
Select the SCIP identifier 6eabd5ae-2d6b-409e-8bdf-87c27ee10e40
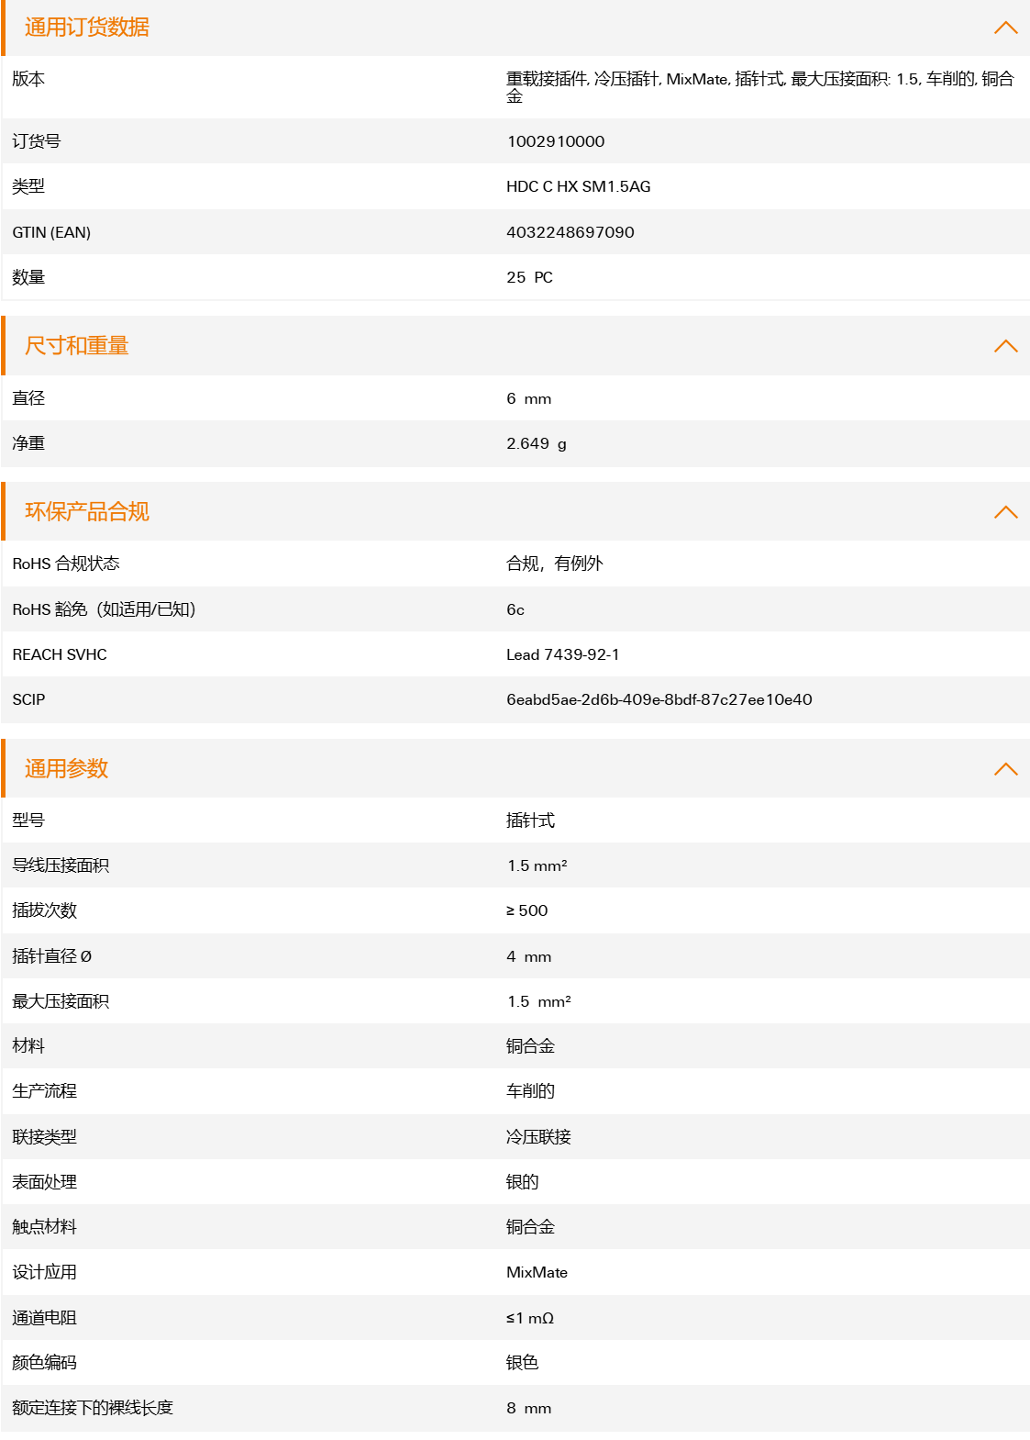(659, 699)
